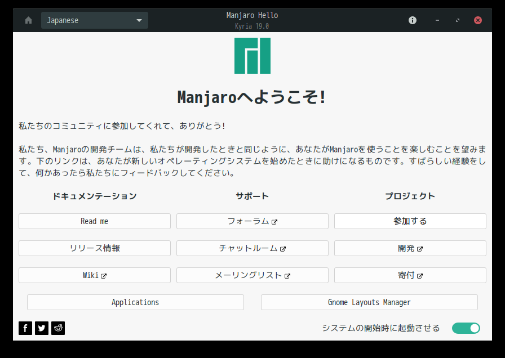Viewport: 505px width, 358px height.
Task: Open the Japanese language dropdown
Action: [95, 20]
